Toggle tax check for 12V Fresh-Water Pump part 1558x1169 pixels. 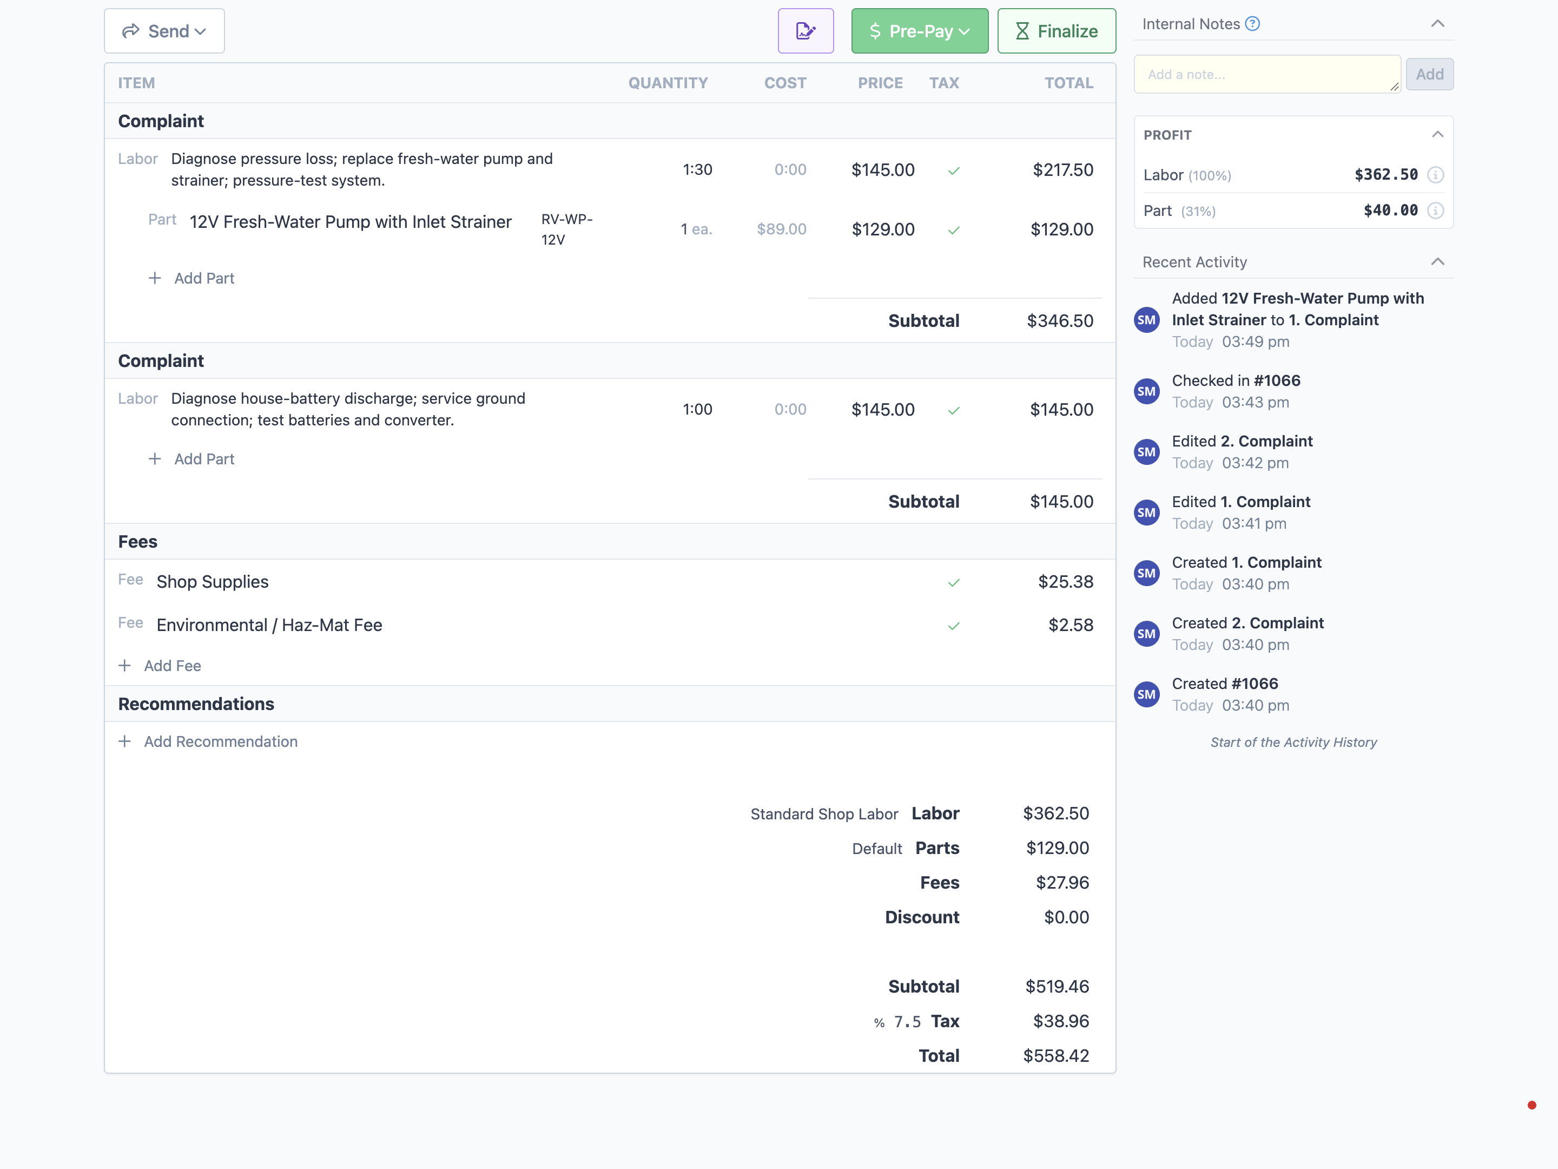click(x=954, y=231)
